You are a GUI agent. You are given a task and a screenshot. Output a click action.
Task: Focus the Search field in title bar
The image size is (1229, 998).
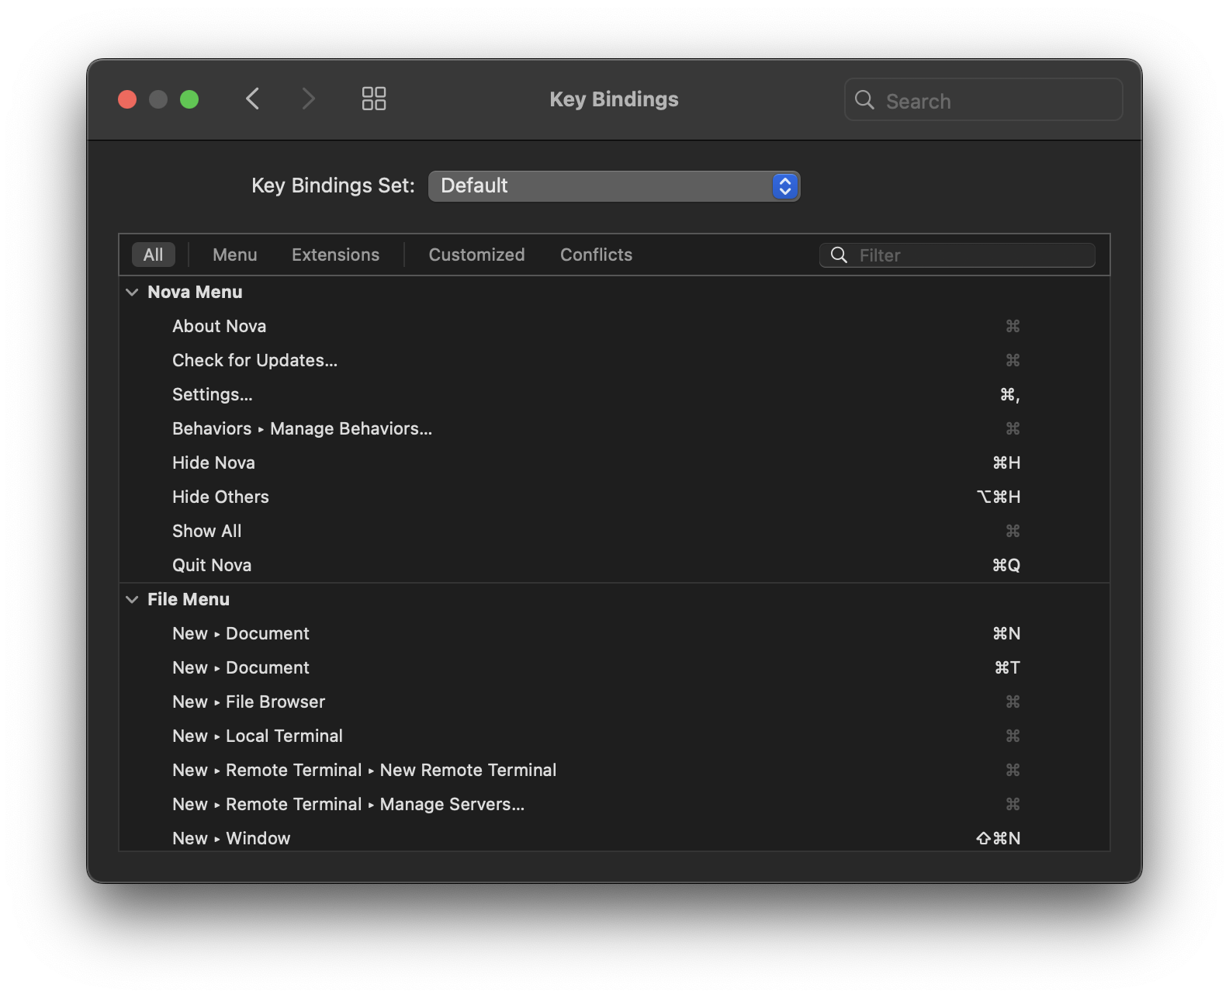(983, 100)
